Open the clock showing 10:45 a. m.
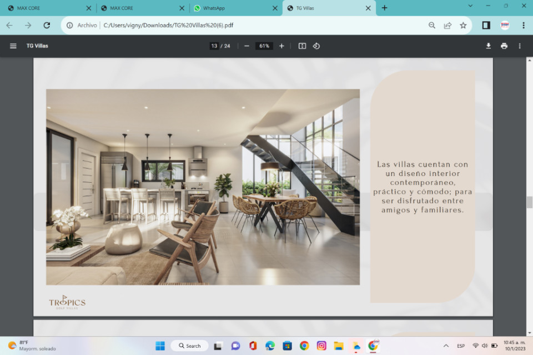533x355 pixels. pos(515,346)
